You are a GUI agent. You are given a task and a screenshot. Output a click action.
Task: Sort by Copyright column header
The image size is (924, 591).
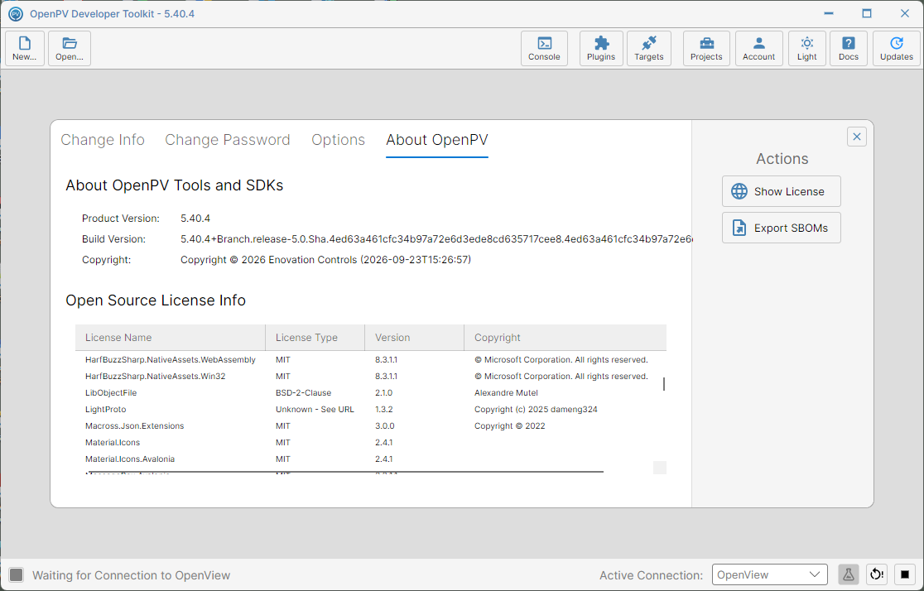565,338
